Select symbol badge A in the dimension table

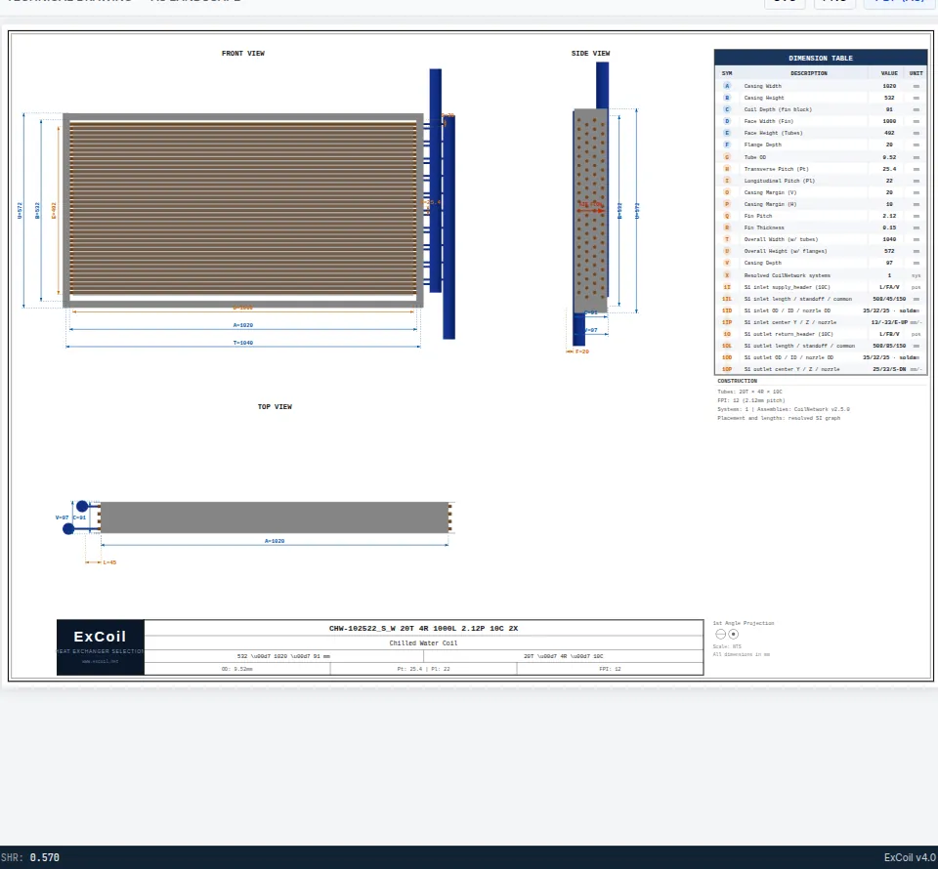[x=727, y=86]
